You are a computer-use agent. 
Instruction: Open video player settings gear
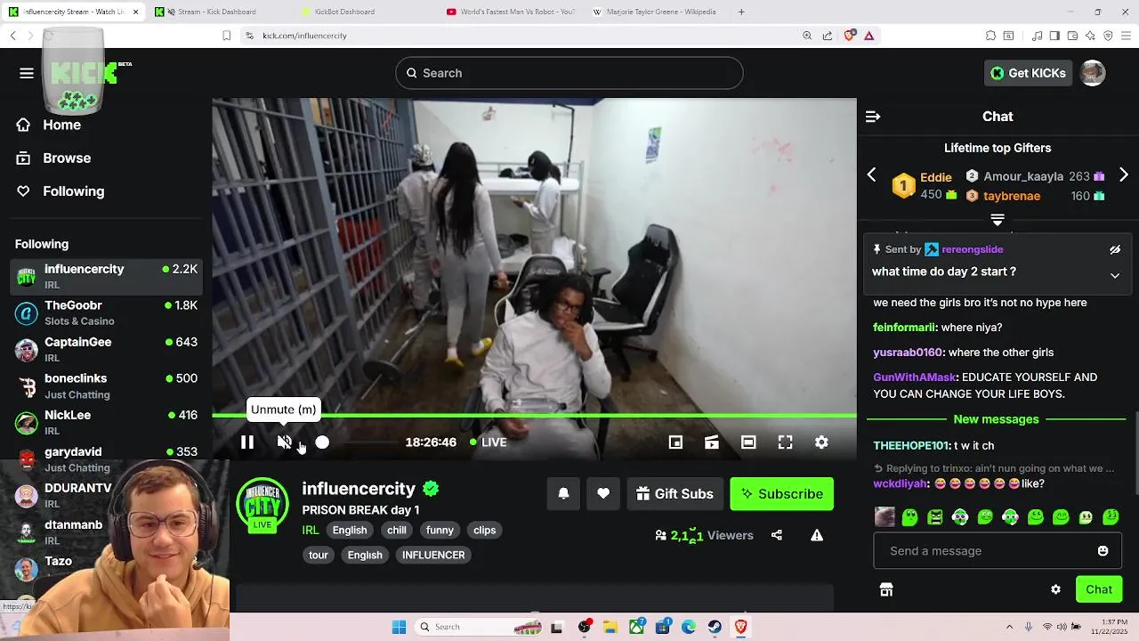pyautogui.click(x=821, y=442)
